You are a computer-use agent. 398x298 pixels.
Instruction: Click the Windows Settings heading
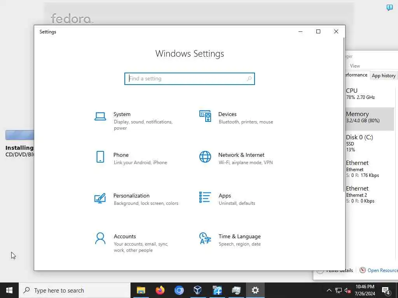[190, 54]
